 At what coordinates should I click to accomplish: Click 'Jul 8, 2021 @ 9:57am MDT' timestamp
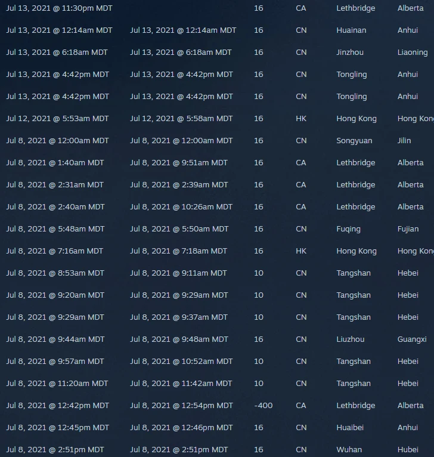click(x=55, y=362)
